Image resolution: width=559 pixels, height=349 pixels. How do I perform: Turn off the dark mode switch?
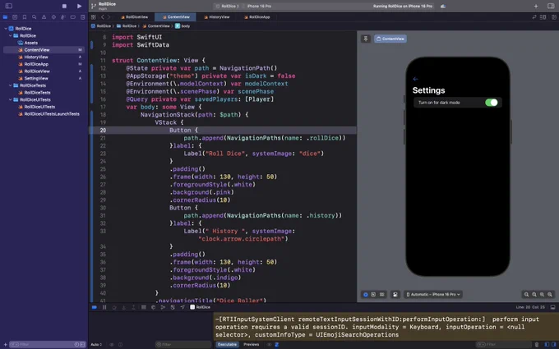click(492, 103)
